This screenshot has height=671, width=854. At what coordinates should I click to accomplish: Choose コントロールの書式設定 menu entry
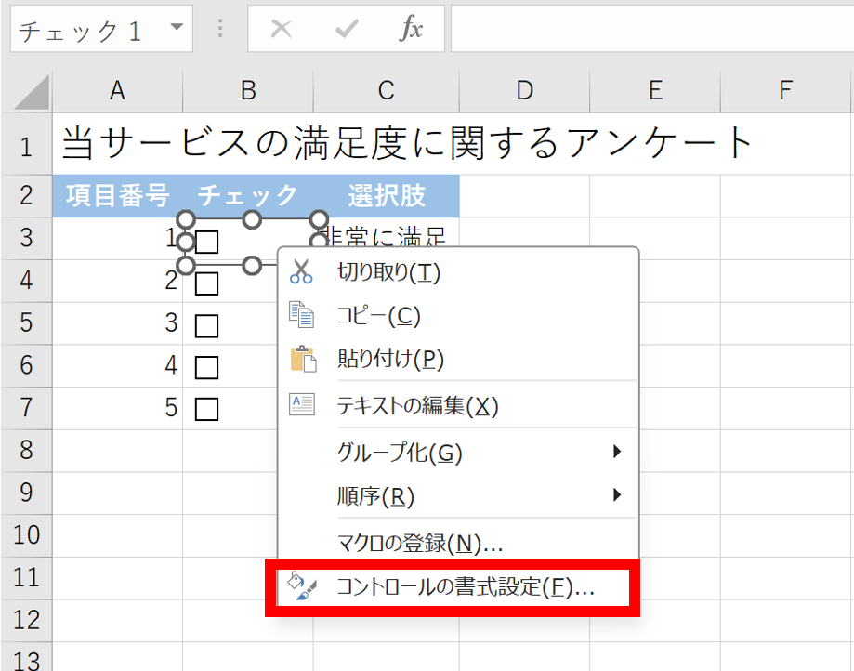click(x=465, y=587)
